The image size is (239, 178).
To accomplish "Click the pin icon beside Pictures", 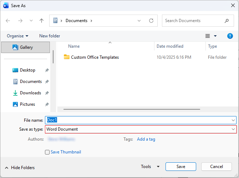I will pos(47,104).
